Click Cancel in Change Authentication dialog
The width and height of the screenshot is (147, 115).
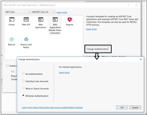(135, 107)
